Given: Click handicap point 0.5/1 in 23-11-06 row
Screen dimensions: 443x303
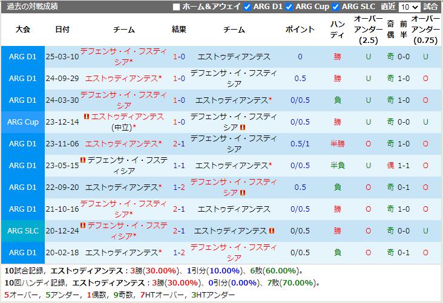Looking at the screenshot, I should click(x=300, y=144).
